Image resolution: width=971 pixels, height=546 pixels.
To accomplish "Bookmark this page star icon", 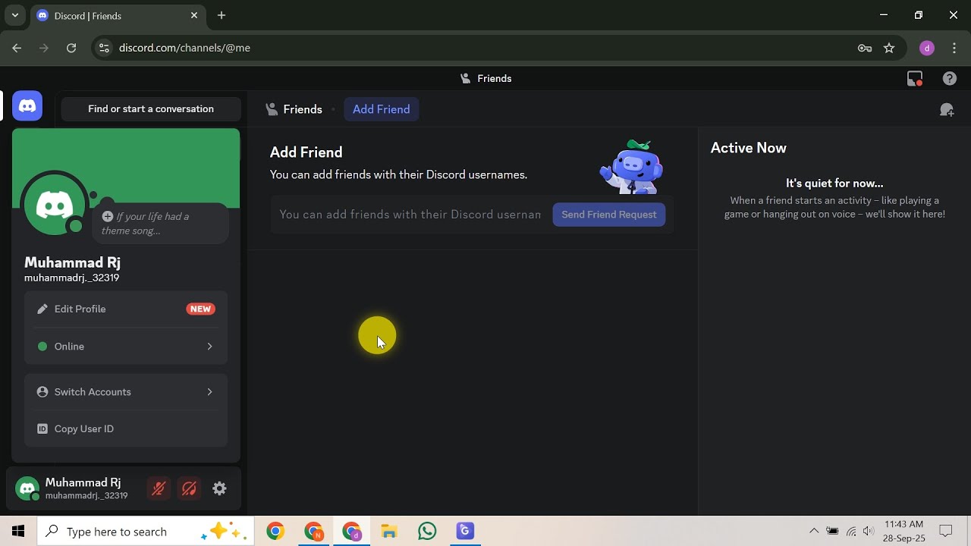I will click(889, 48).
